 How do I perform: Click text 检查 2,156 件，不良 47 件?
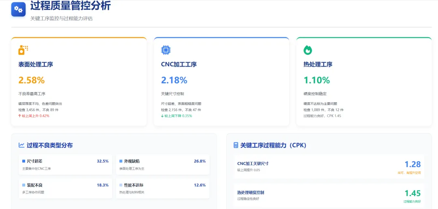pos(181,110)
